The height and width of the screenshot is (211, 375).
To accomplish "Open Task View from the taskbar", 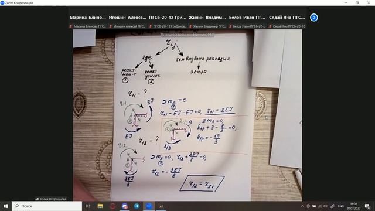I will pyautogui.click(x=88, y=206).
